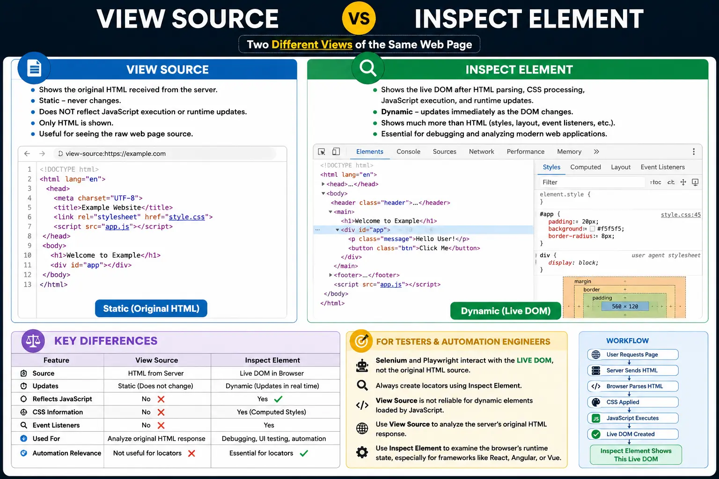The width and height of the screenshot is (719, 479).
Task: Switch to the Sources tab
Action: [x=444, y=152]
